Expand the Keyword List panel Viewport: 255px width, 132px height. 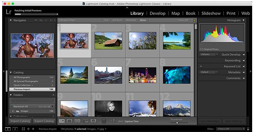[x=244, y=67]
